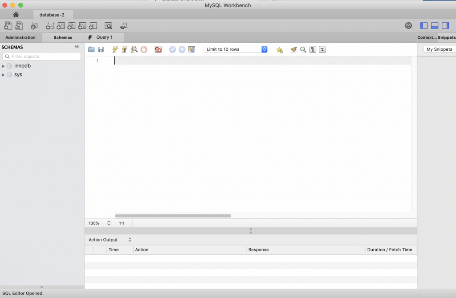Toggle autocommit mode
456x298 pixels.
pos(191,49)
